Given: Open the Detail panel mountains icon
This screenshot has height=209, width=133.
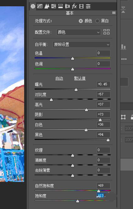Looking at the screenshot, I should 47,6.
